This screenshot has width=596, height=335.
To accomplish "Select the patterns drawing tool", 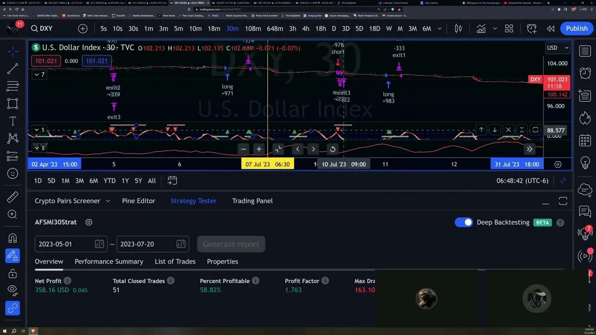I will click(x=13, y=138).
